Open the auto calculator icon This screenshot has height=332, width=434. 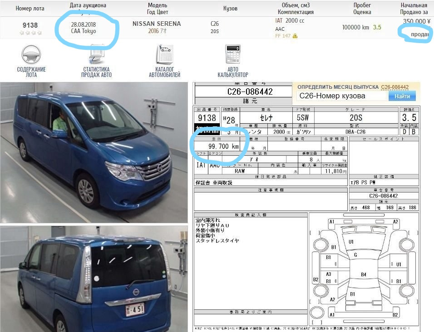[233, 54]
